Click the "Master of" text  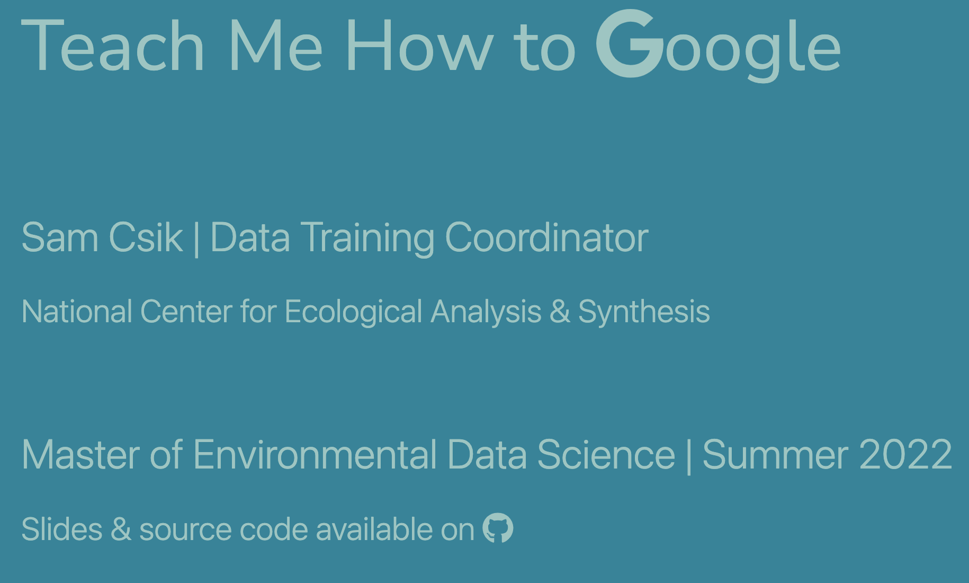point(102,455)
